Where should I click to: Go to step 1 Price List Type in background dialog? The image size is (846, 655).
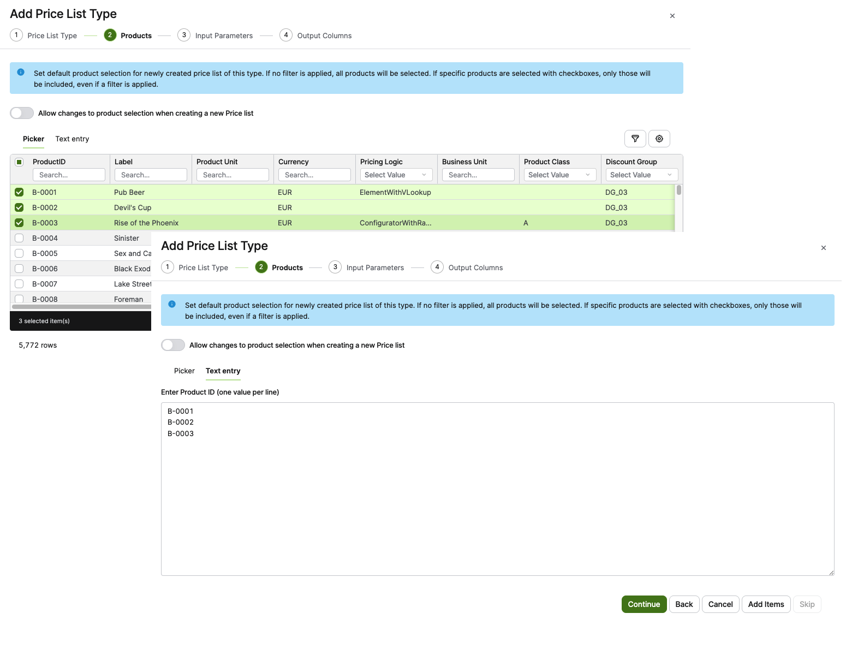tap(44, 35)
